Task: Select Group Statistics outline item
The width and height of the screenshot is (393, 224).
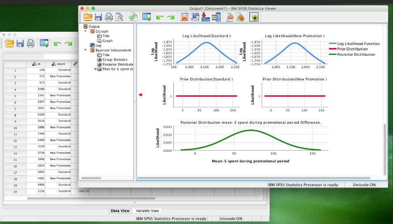Action: pyautogui.click(x=115, y=60)
